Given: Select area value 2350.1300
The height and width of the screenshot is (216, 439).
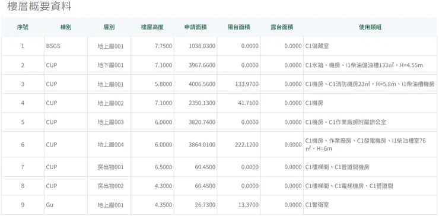Looking at the screenshot, I should 202,103.
